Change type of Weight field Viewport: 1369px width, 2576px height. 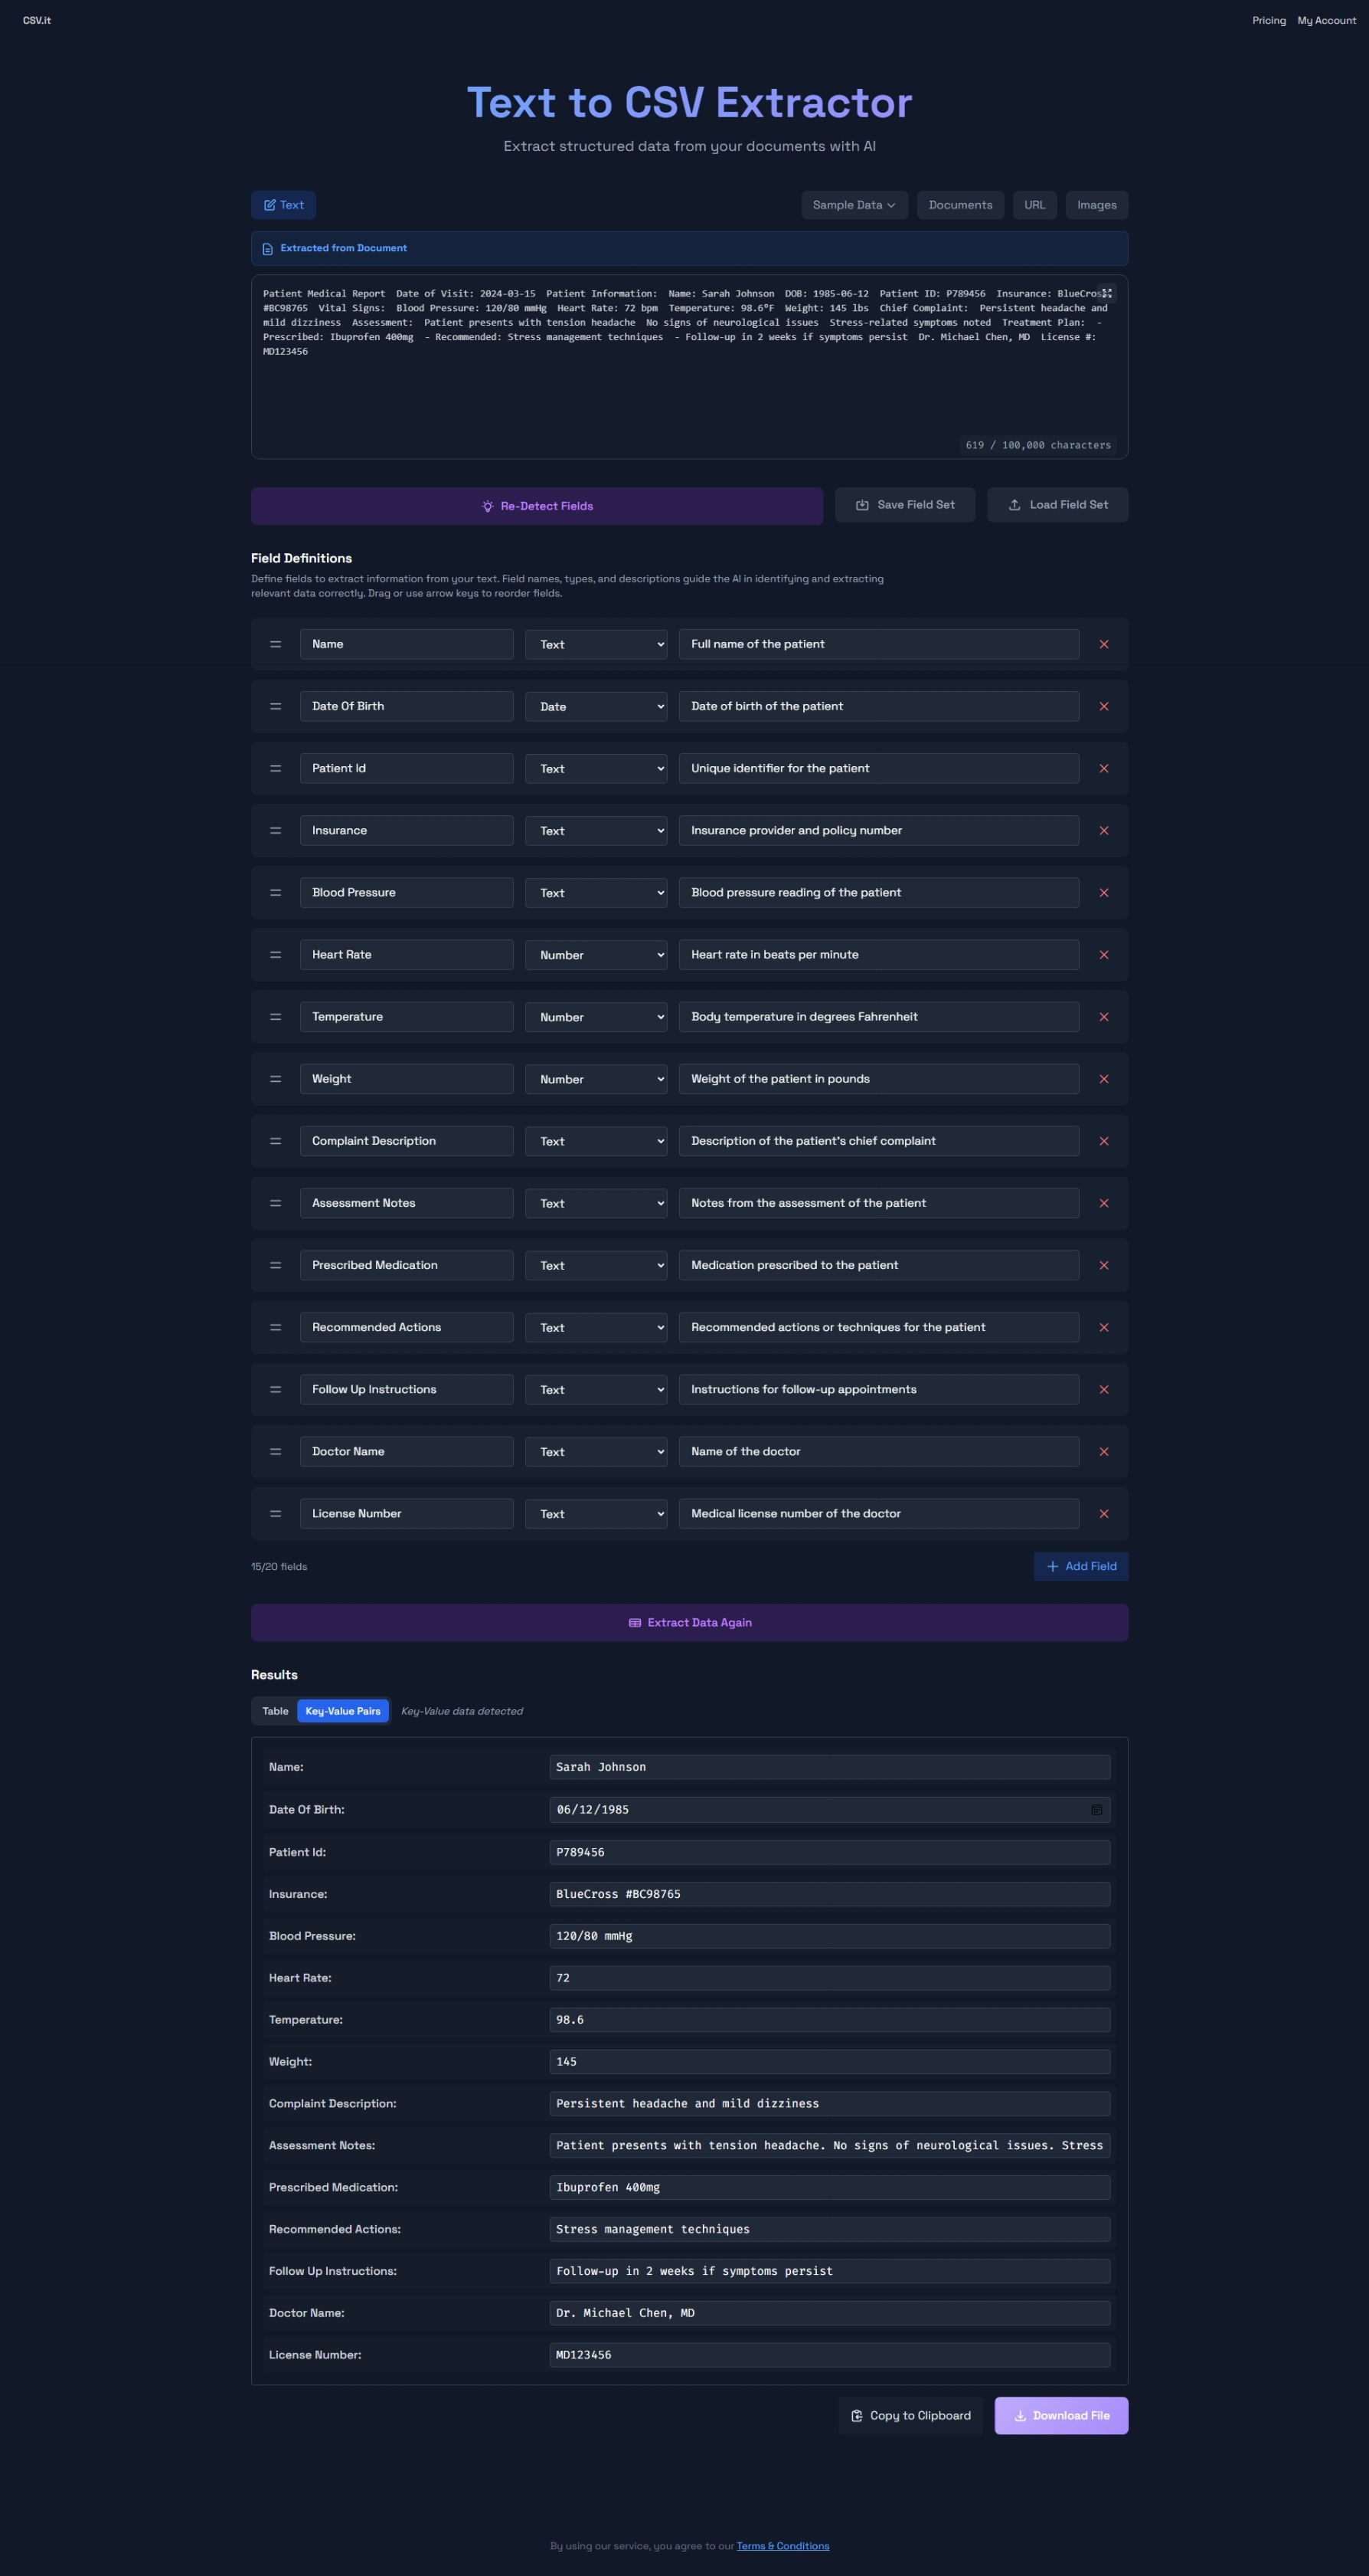pyautogui.click(x=596, y=1078)
